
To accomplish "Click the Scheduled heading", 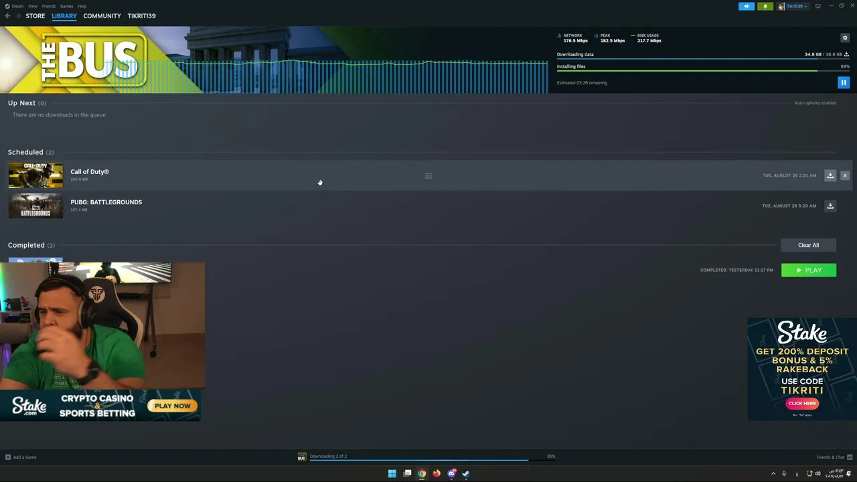I will [25, 152].
